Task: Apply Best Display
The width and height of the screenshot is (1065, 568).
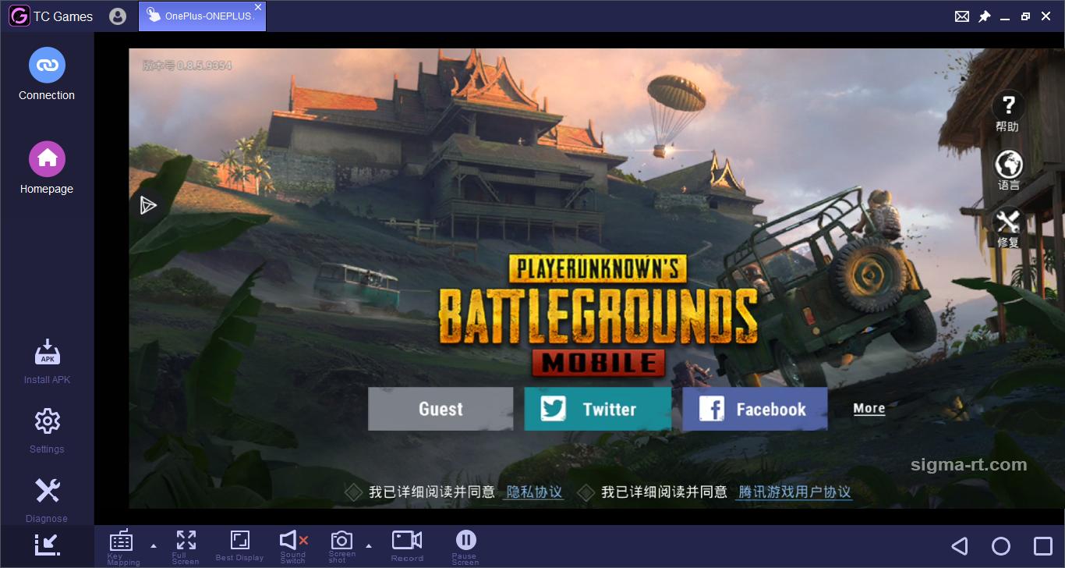Action: [239, 545]
